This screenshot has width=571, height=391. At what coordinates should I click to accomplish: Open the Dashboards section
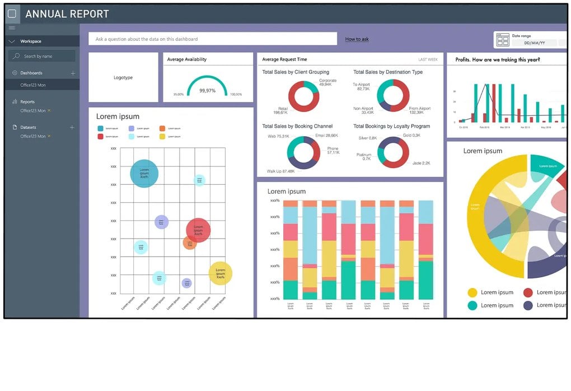point(31,73)
